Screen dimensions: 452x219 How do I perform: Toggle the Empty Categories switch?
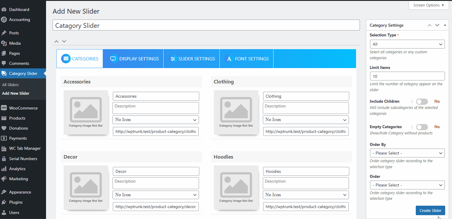pos(422,127)
